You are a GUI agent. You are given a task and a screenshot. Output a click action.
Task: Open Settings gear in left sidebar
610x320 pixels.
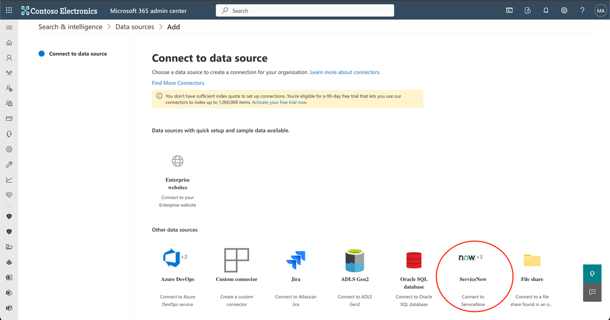[9, 150]
